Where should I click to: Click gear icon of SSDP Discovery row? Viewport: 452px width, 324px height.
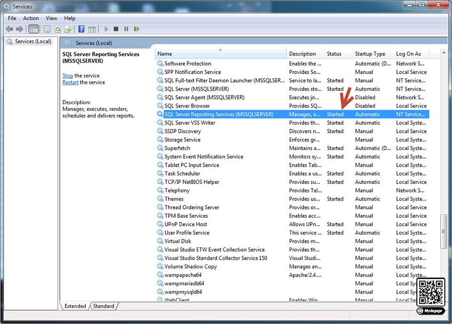tap(160, 131)
